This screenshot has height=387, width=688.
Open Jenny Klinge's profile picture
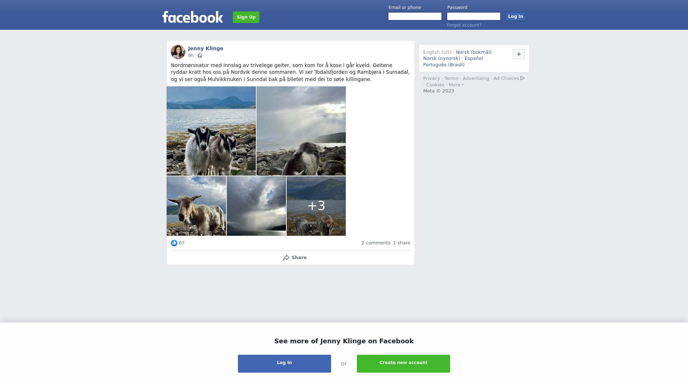pyautogui.click(x=178, y=52)
